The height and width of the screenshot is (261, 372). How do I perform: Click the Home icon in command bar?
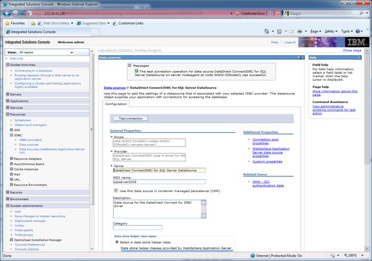tap(265, 31)
